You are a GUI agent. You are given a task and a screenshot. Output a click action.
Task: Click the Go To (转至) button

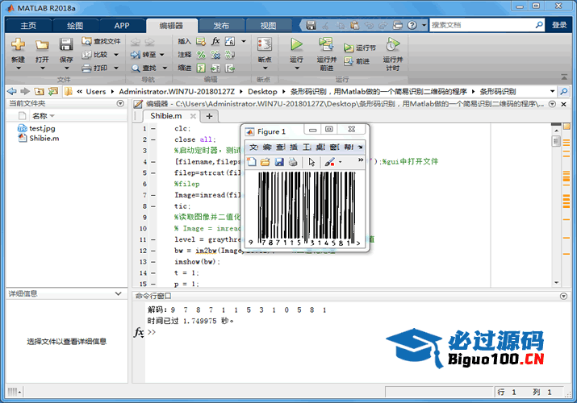click(x=144, y=55)
